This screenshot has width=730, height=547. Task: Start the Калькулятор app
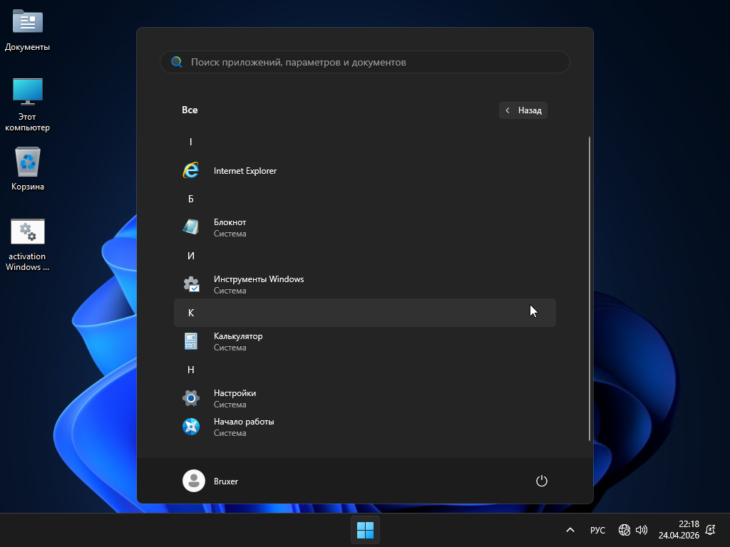pos(237,341)
